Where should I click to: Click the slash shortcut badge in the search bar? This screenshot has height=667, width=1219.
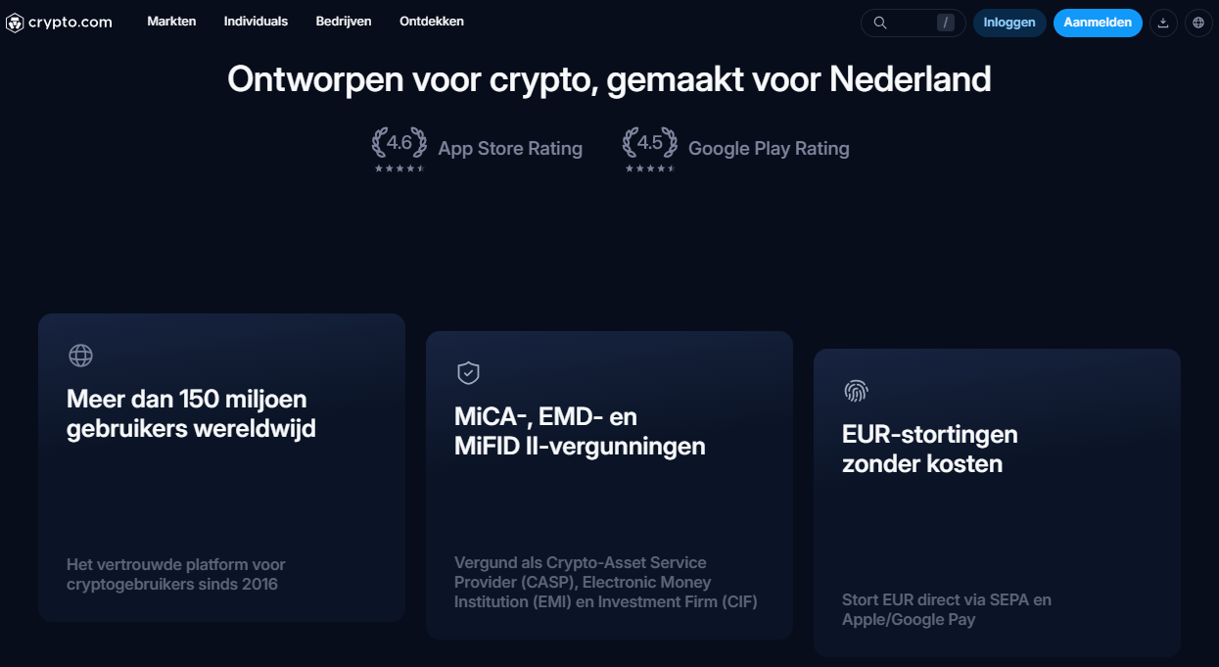(945, 22)
